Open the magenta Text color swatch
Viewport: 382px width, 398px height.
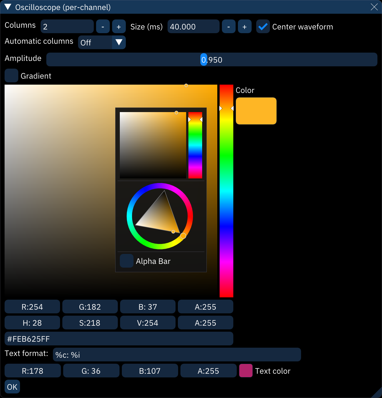[246, 371]
